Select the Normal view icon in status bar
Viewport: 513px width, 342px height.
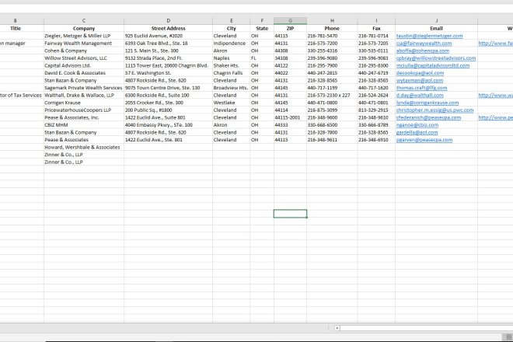point(509,337)
